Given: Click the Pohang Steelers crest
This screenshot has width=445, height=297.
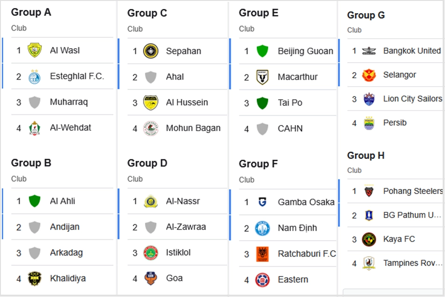Looking at the screenshot, I should pos(369,191).
